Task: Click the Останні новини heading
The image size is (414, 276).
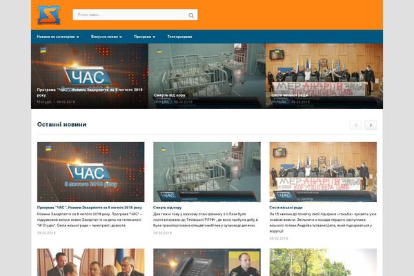Action: pos(62,124)
